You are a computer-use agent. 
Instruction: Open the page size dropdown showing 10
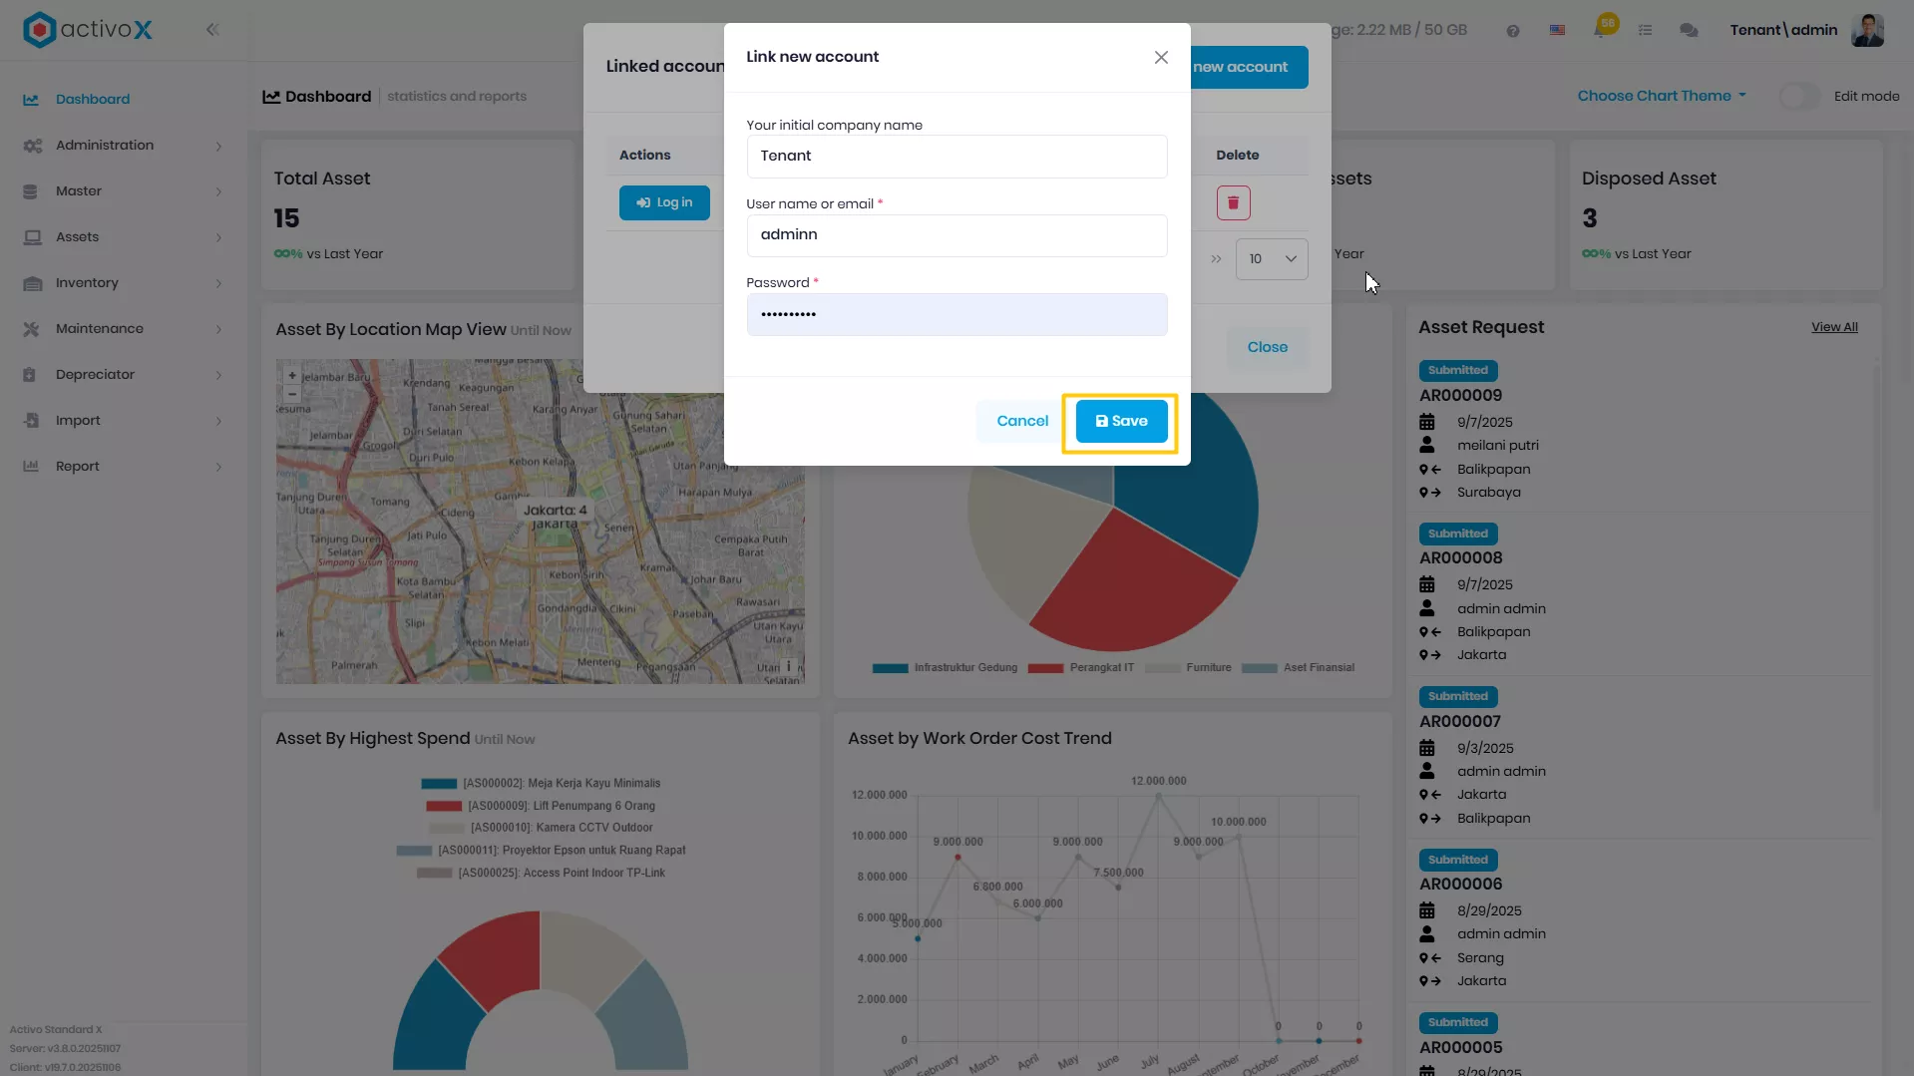click(1272, 259)
